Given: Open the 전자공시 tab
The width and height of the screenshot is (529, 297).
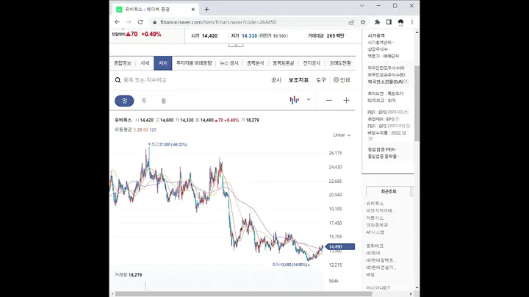Looking at the screenshot, I should click(312, 63).
